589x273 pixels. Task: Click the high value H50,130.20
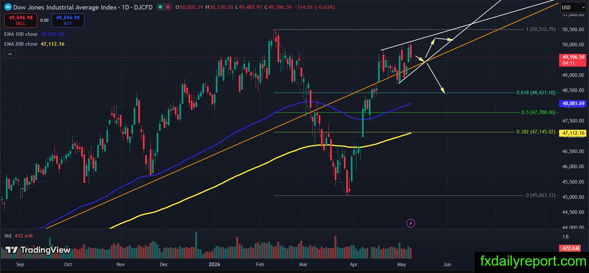219,7
